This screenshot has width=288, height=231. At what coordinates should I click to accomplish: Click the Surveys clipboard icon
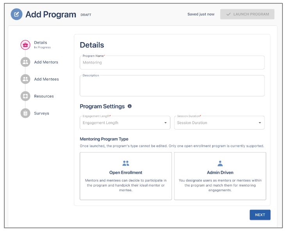tap(25, 114)
